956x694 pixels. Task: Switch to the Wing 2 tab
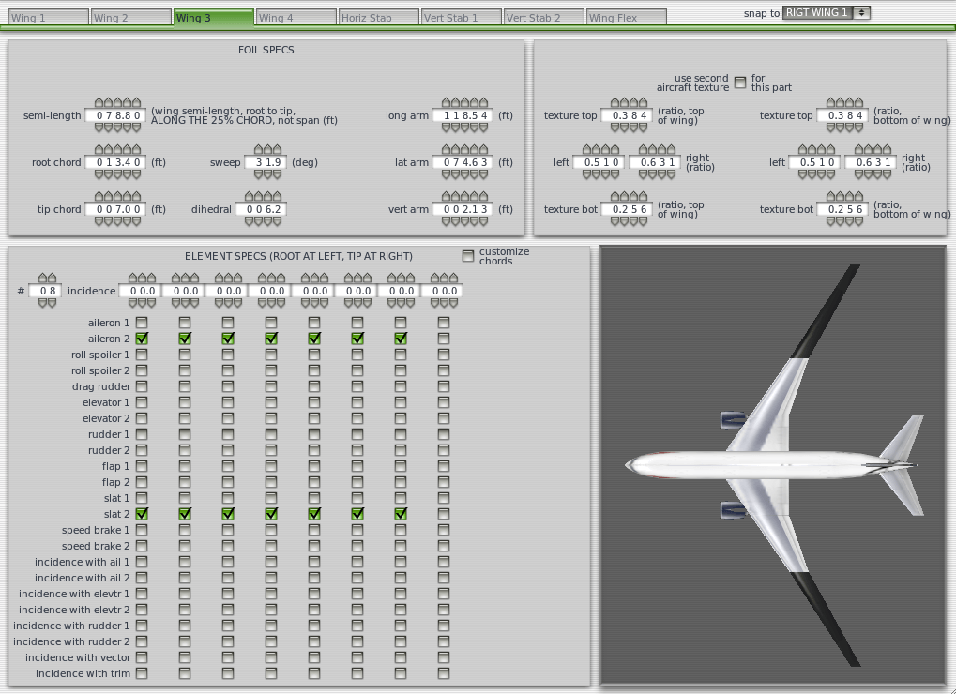(x=131, y=18)
